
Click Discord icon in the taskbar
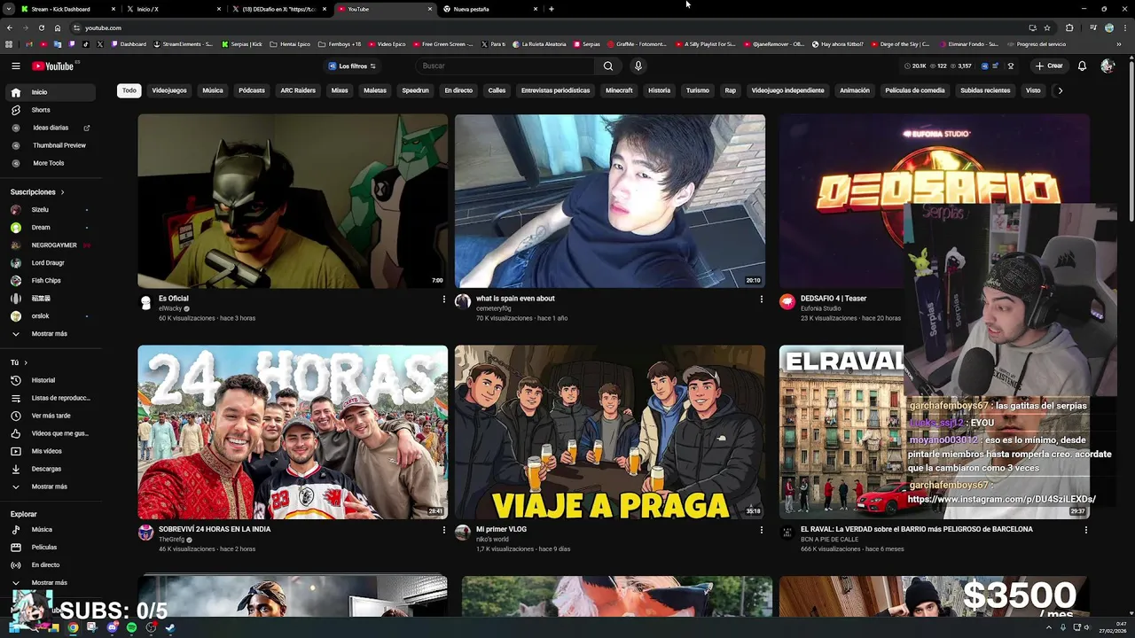(x=112, y=627)
